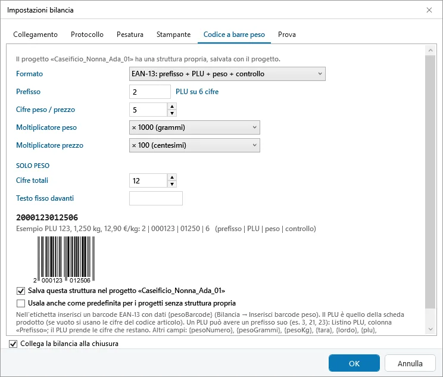Image resolution: width=443 pixels, height=377 pixels.
Task: Increase the Cifre totali value
Action: [x=172, y=177]
